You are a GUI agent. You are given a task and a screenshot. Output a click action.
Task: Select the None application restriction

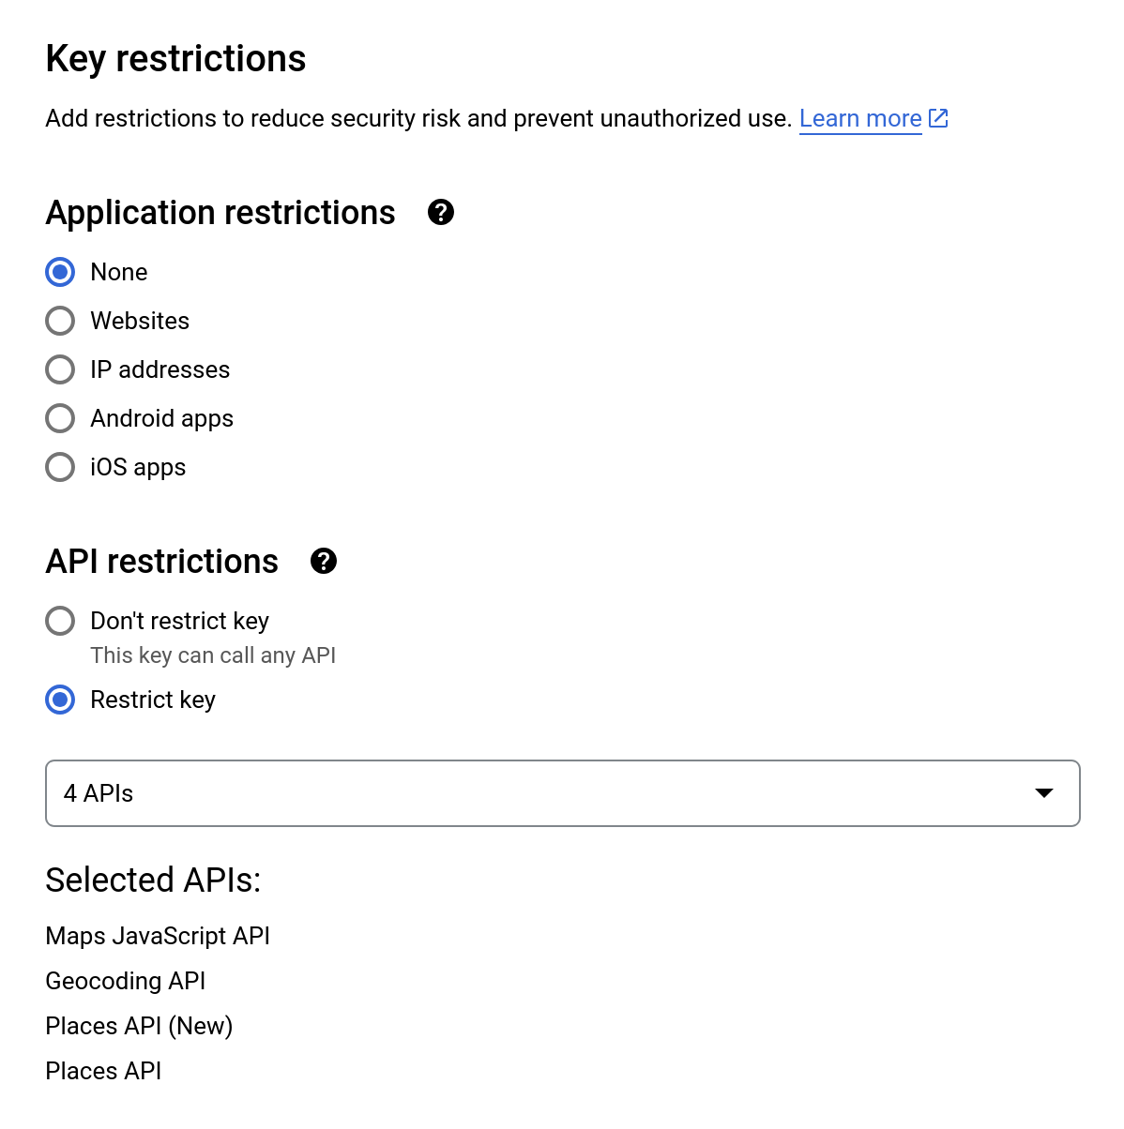tap(60, 272)
